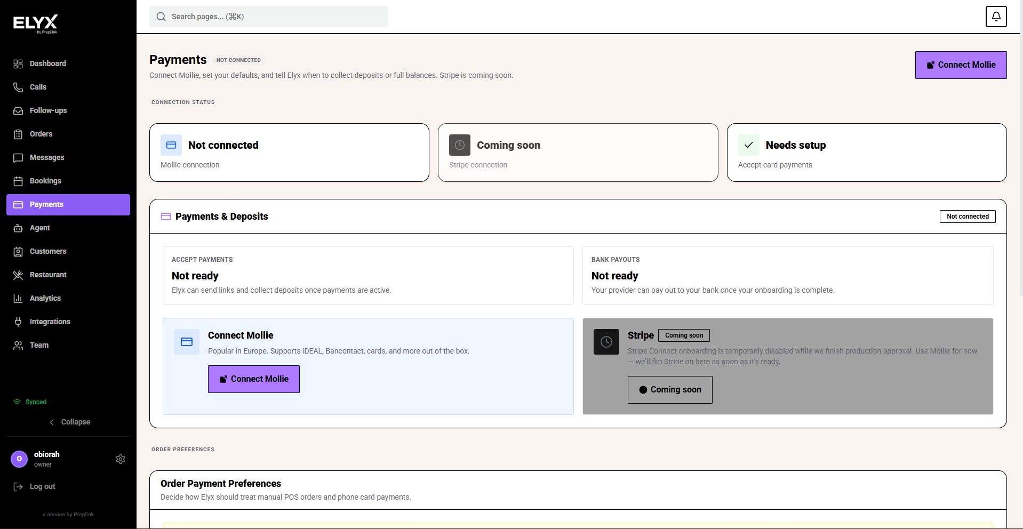This screenshot has width=1023, height=529.
Task: Click 'ACCEPT PAYMENTS' label
Action: click(202, 260)
